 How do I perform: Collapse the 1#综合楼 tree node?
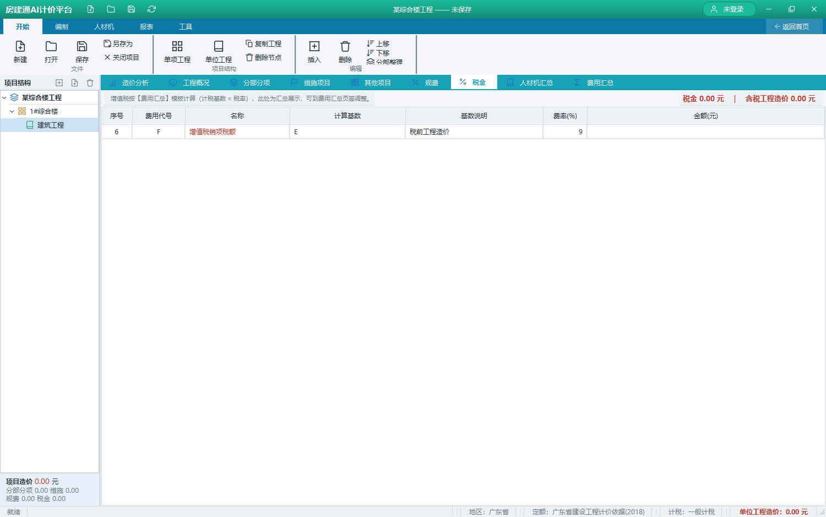coord(12,111)
